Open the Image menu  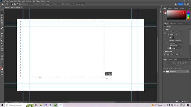[x=11, y=1]
